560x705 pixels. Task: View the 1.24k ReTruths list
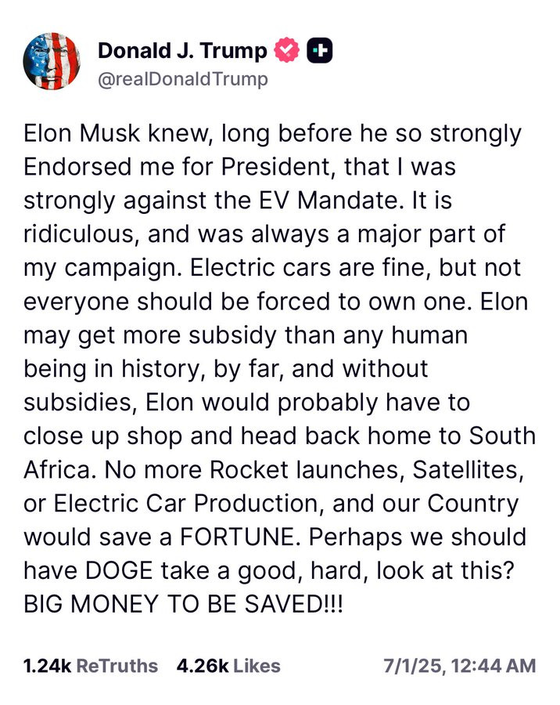[x=90, y=666]
